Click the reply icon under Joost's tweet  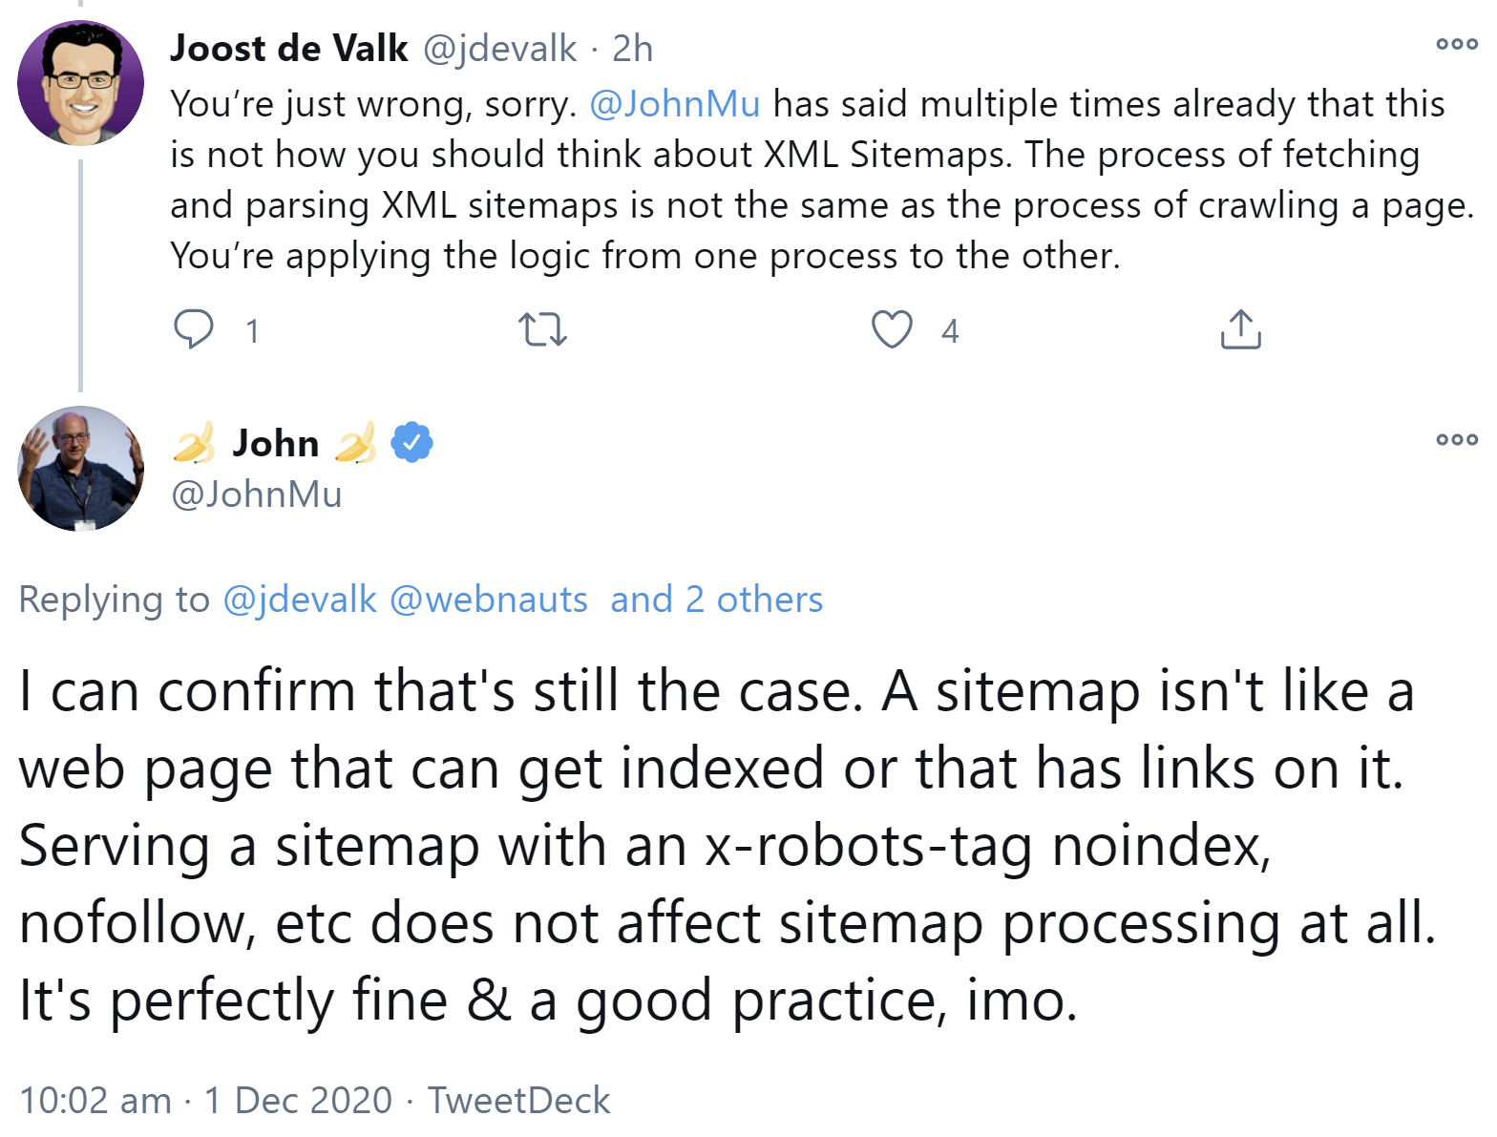point(194,329)
